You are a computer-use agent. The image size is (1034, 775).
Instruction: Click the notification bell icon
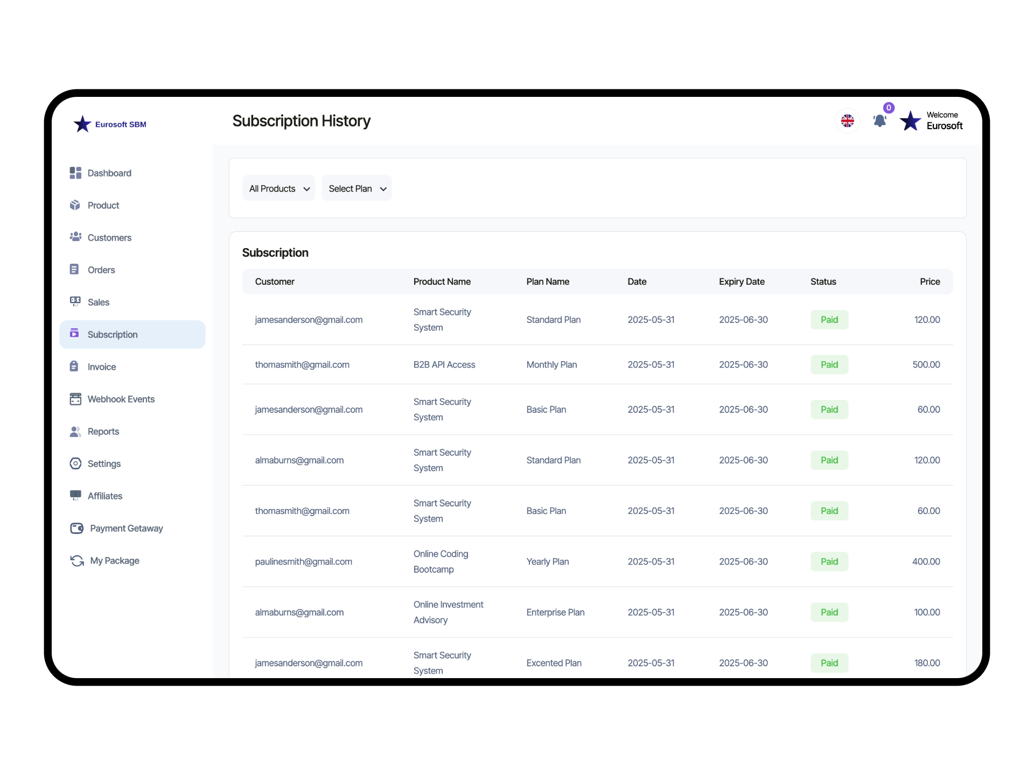tap(880, 121)
